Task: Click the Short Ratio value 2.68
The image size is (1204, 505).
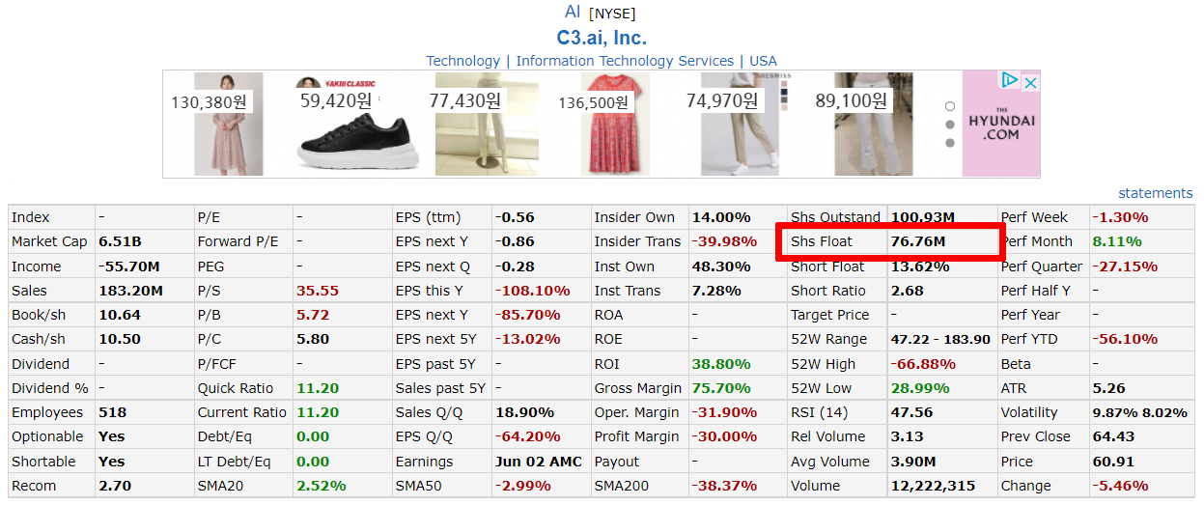Action: [907, 291]
